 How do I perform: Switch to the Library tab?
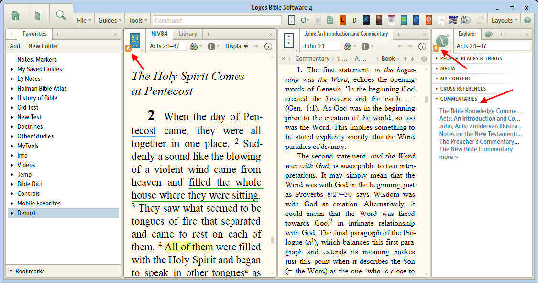pos(187,34)
